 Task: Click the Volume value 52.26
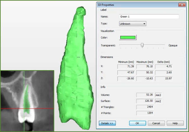145,95
